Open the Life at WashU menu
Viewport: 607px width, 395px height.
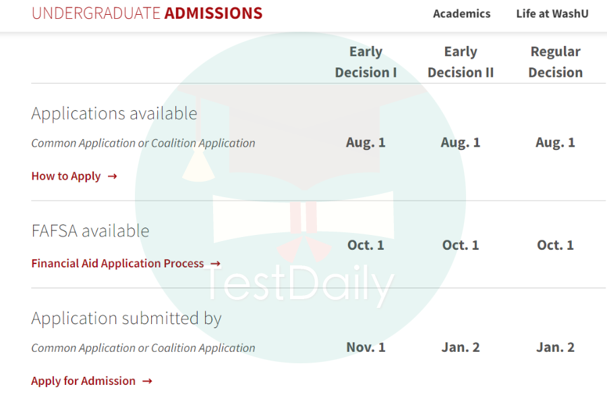point(552,14)
